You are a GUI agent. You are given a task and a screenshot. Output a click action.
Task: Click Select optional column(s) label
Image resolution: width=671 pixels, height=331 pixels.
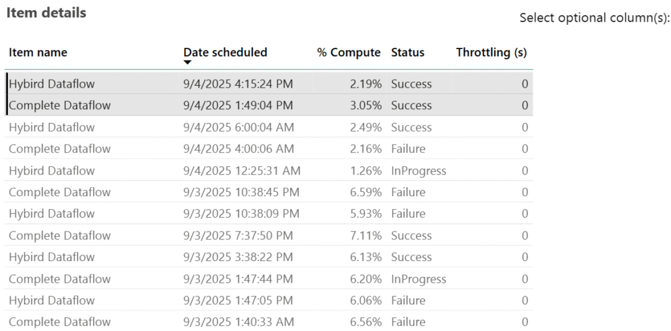594,18
